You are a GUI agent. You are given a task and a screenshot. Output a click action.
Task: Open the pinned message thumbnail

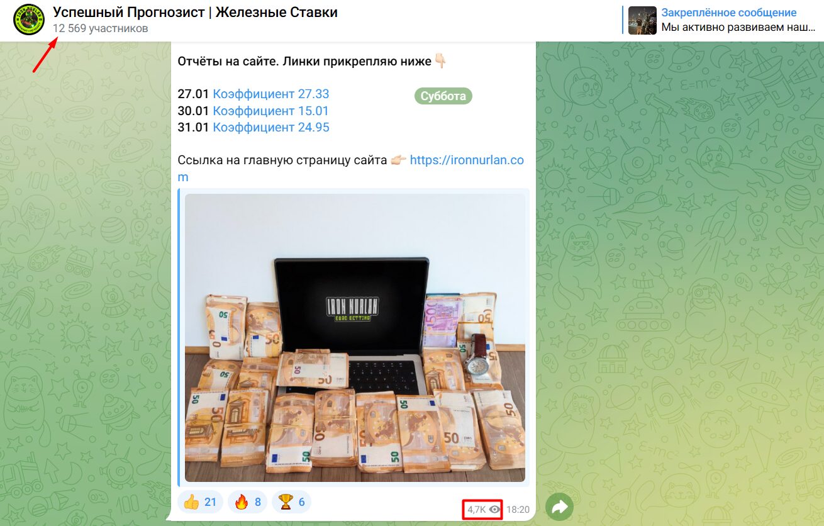642,20
